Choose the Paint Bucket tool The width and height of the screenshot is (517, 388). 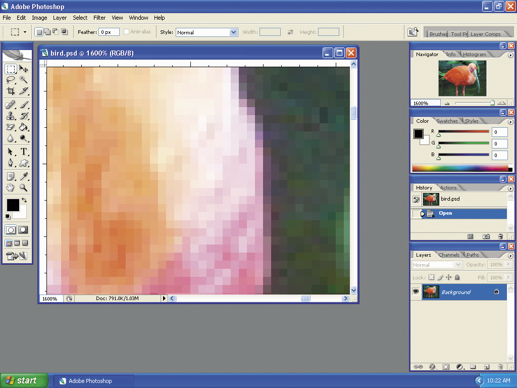[23, 127]
